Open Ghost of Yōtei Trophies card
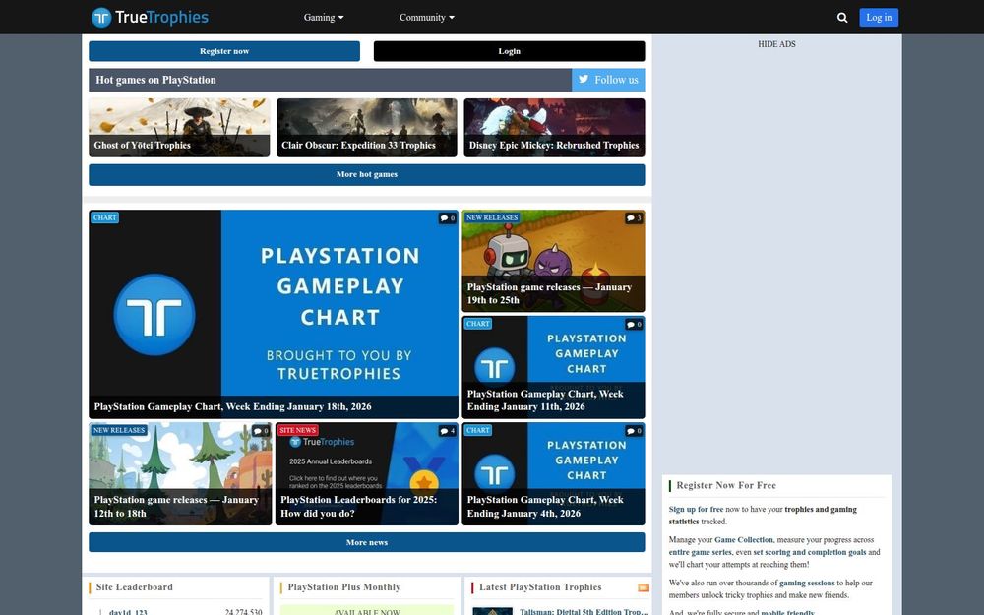 point(179,127)
